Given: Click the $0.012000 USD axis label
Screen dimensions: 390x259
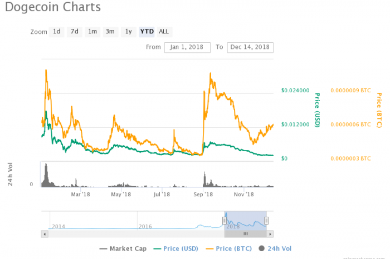Looking at the screenshot, I should point(295,124).
